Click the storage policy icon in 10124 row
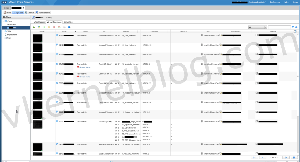Viewport: 300px width, 162px height. pos(221,45)
